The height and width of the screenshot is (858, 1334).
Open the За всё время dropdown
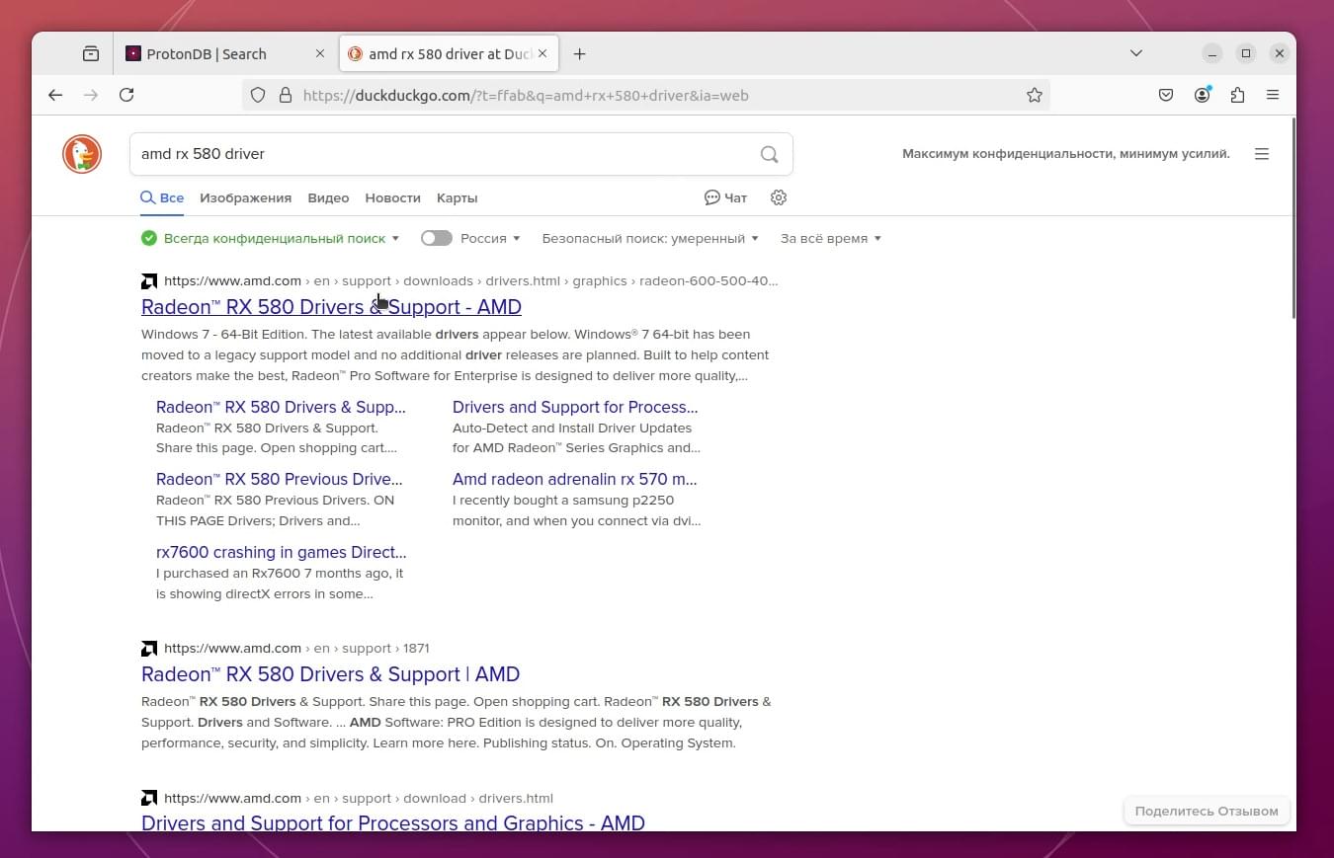pos(830,238)
